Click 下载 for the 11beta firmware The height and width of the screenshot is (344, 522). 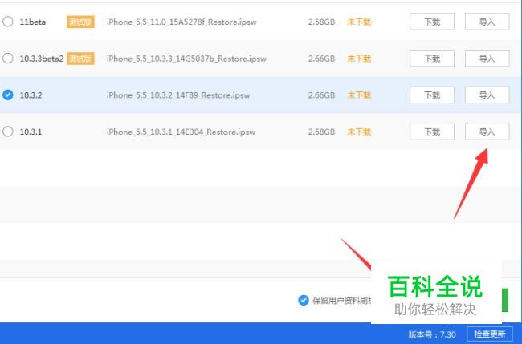432,22
